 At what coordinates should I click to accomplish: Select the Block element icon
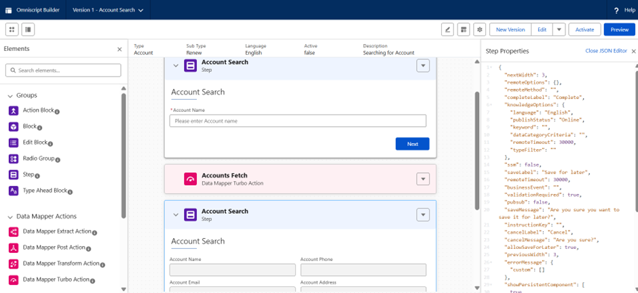14,127
